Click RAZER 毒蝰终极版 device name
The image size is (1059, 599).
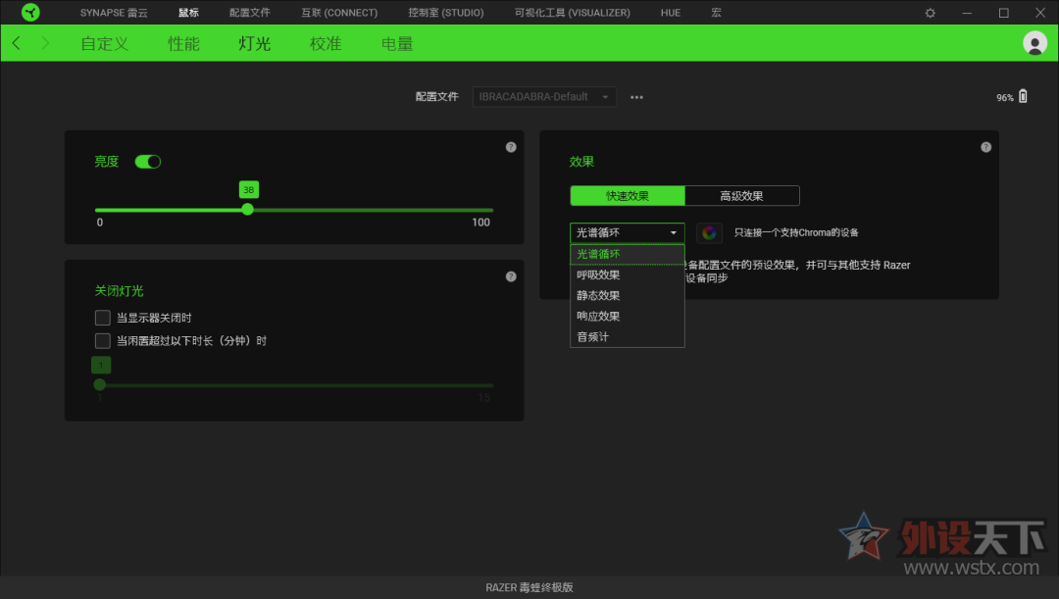[529, 587]
